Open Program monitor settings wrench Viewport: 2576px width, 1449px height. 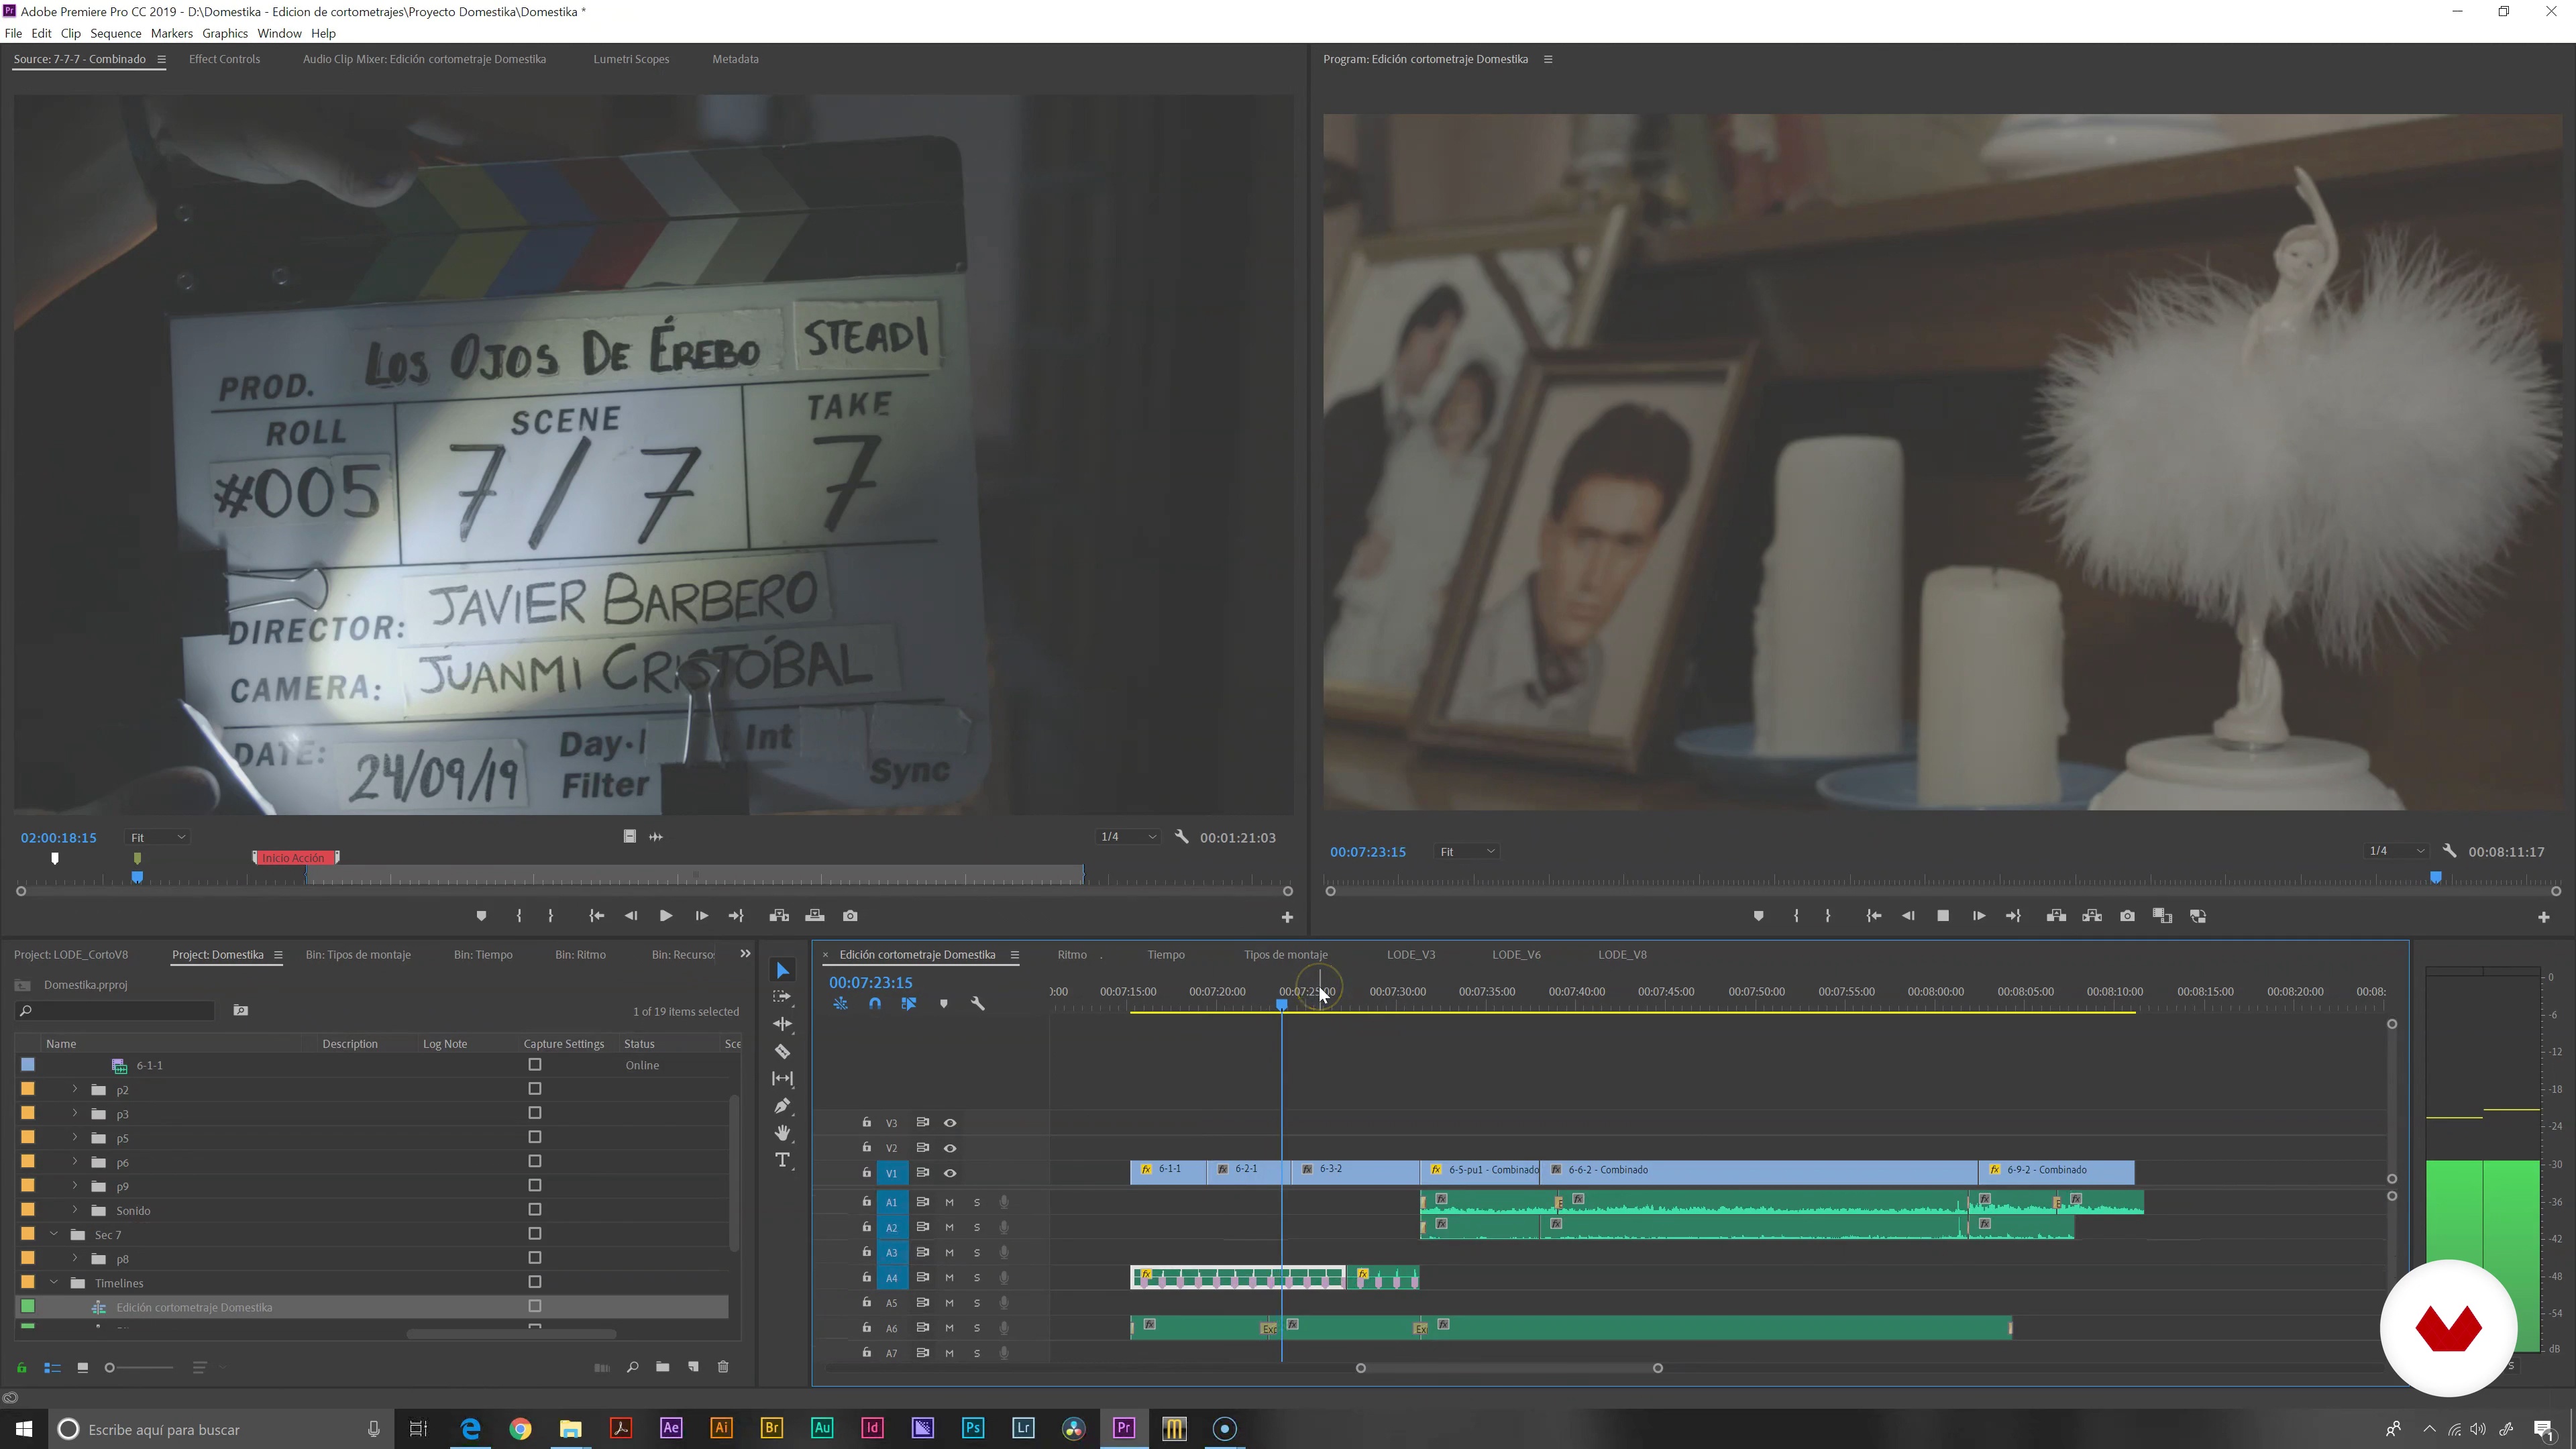click(2449, 851)
